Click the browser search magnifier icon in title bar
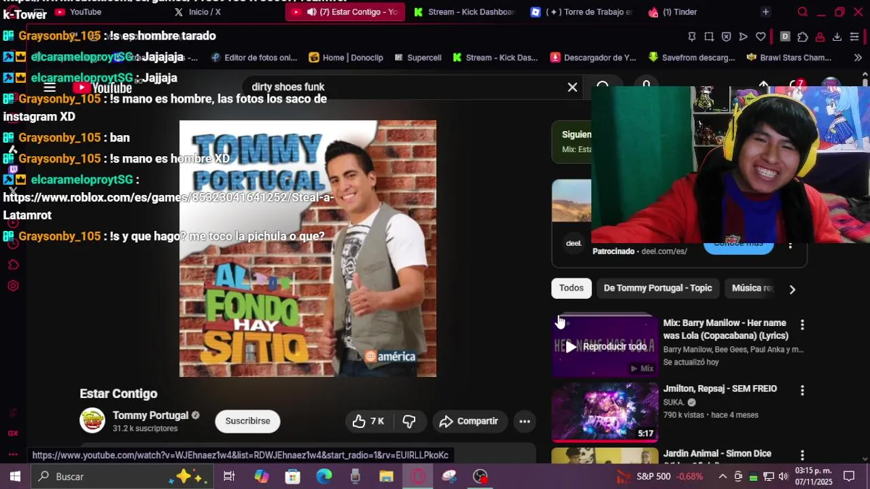Screen dimensions: 870x489 803,12
